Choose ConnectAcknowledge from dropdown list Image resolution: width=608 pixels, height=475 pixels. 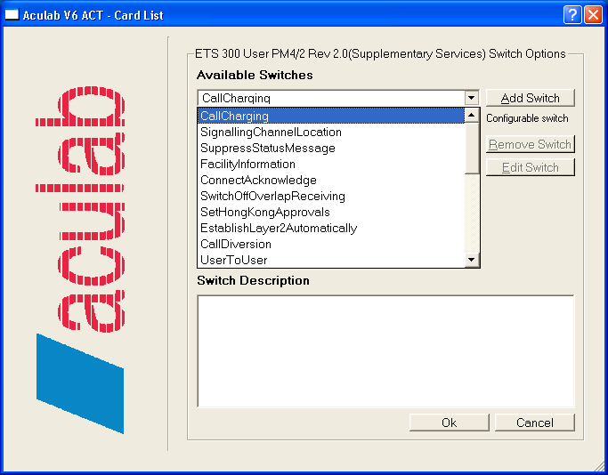point(331,181)
